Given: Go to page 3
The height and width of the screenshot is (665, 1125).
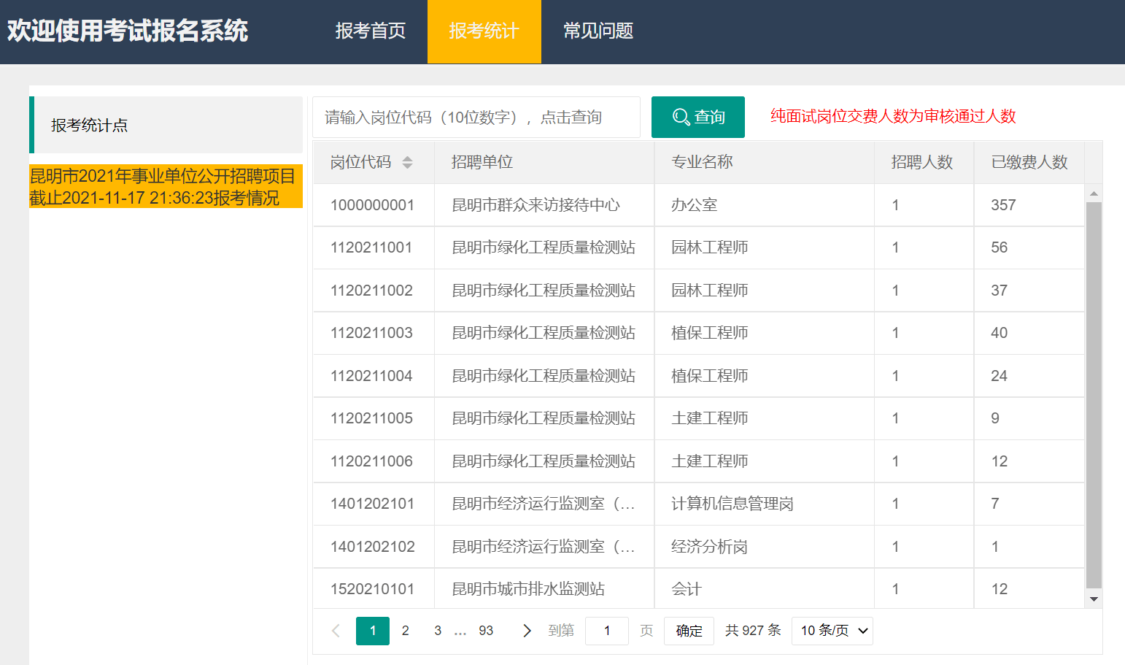Looking at the screenshot, I should [x=438, y=631].
